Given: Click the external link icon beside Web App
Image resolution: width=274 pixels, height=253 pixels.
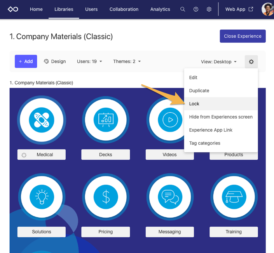Looking at the screenshot, I should [251, 9].
